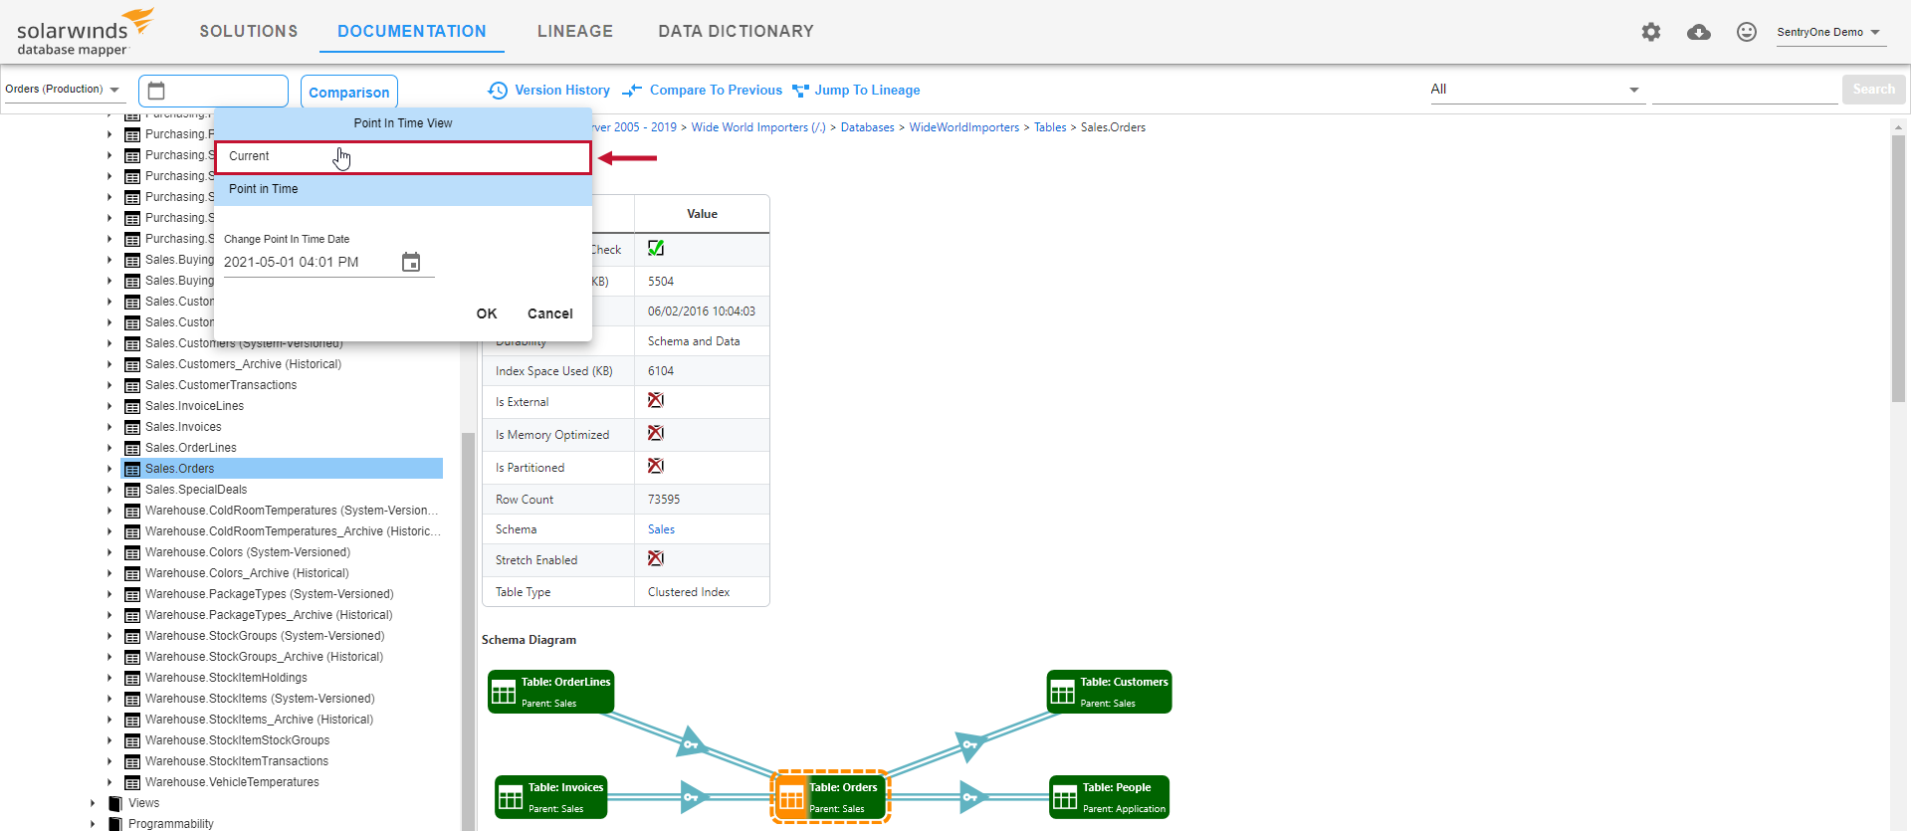Click the Views folder icon
The image size is (1911, 831).
tap(115, 803)
